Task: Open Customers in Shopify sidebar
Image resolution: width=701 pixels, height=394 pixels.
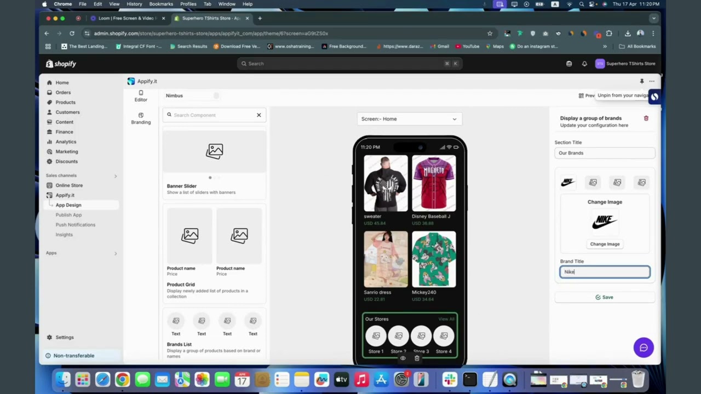Action: 67,112
